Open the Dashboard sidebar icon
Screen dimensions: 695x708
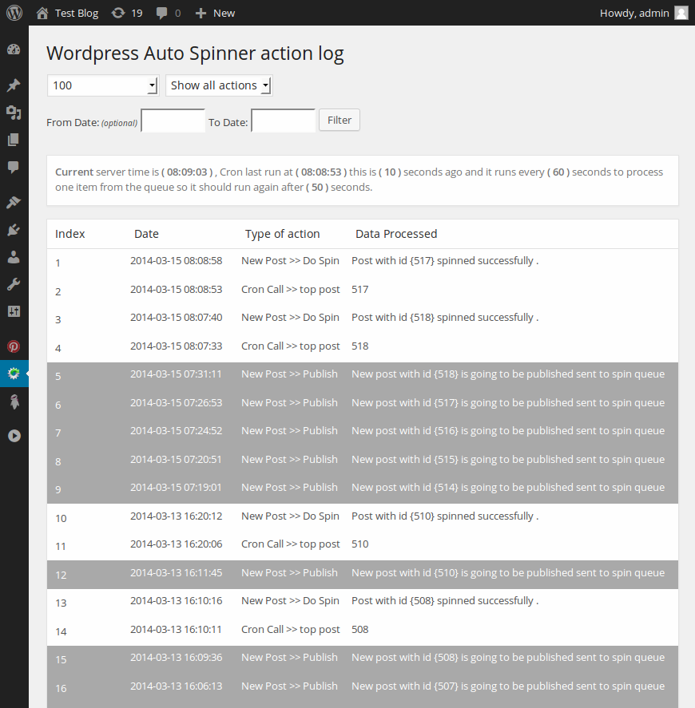pyautogui.click(x=14, y=49)
